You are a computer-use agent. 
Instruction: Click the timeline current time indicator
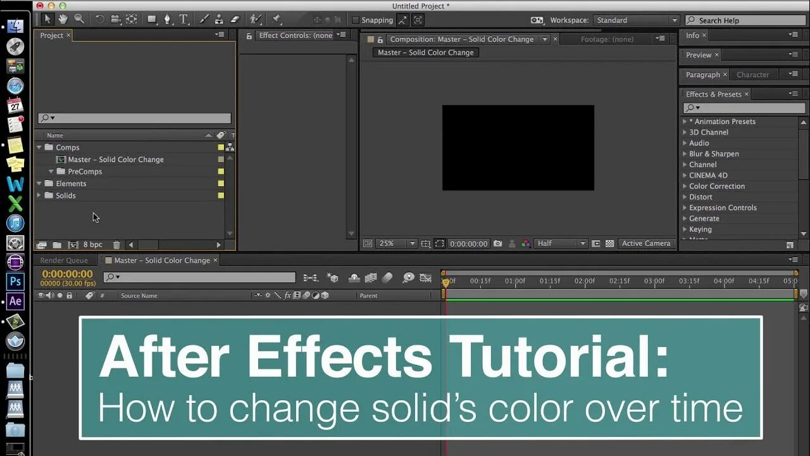(x=445, y=282)
